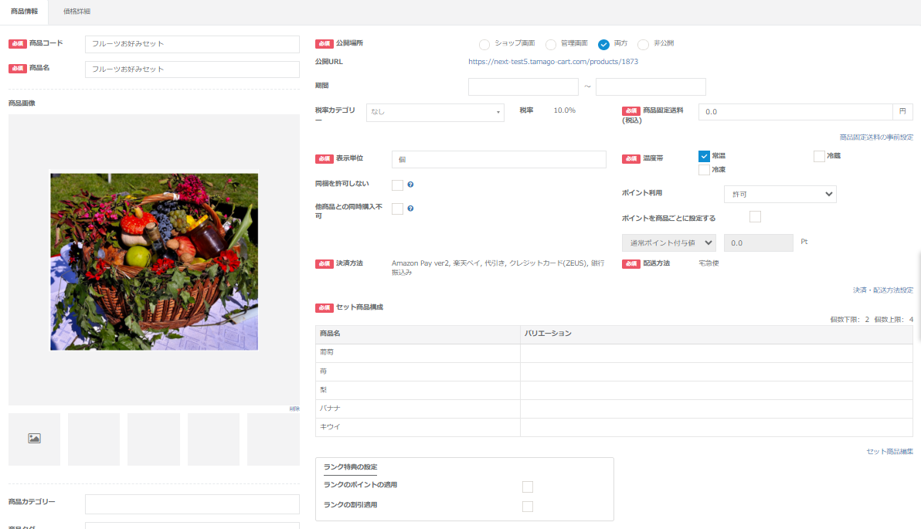Enable the 同梱を許可しない checkbox
921x529 pixels.
click(398, 185)
